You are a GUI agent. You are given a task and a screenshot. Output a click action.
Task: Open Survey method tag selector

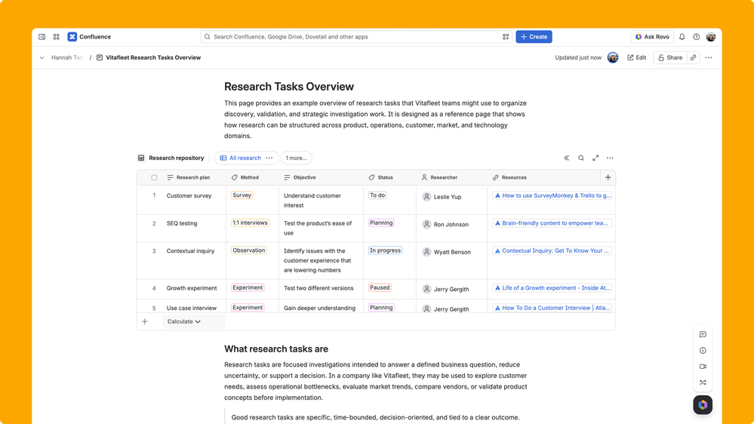pyautogui.click(x=242, y=195)
